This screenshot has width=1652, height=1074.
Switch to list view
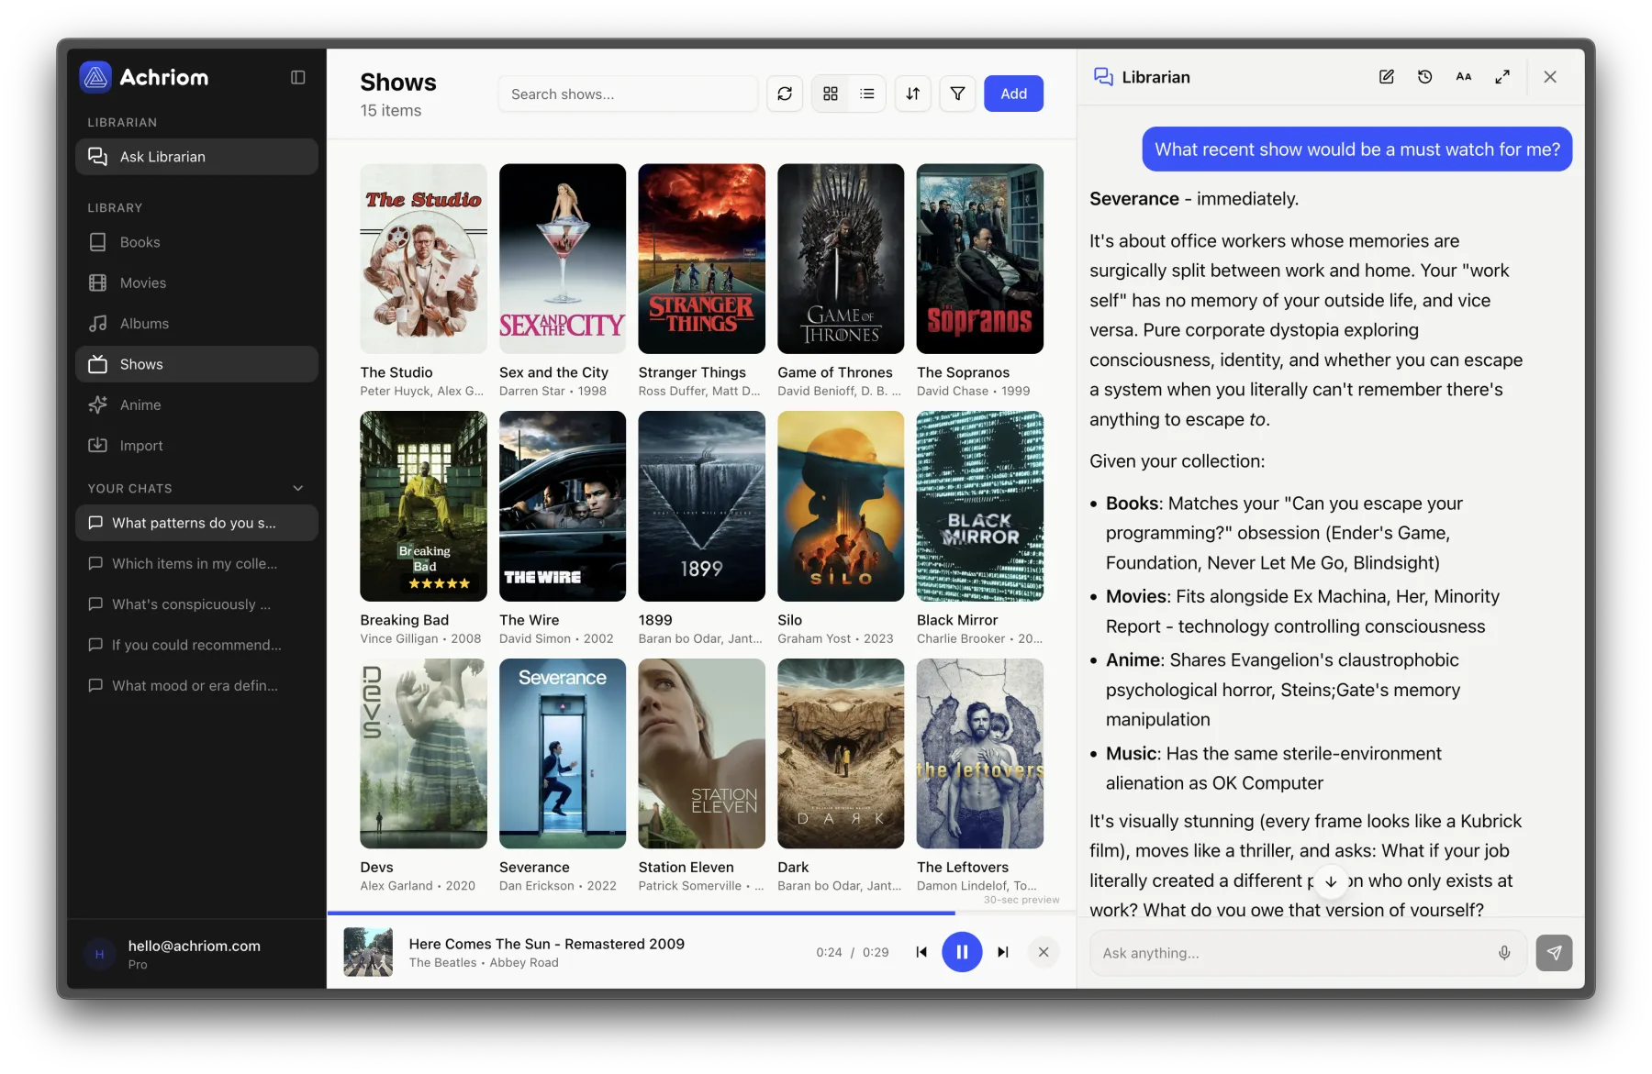[x=867, y=94]
